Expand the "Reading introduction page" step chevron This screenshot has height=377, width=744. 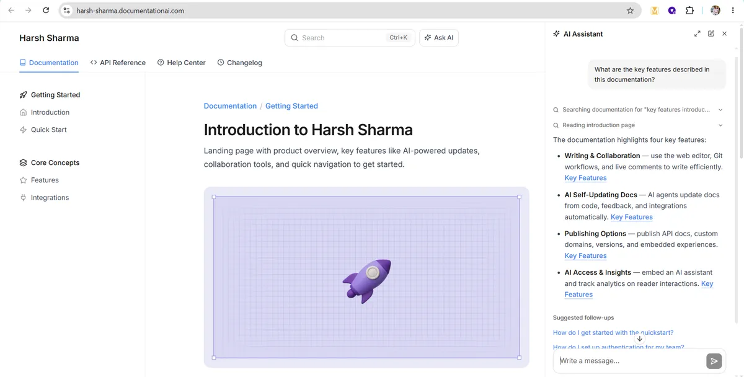click(720, 125)
